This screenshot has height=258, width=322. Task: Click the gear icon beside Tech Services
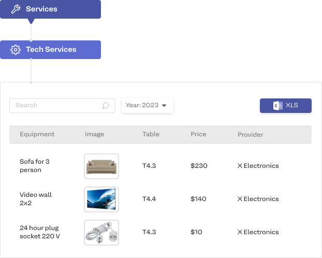tap(16, 50)
